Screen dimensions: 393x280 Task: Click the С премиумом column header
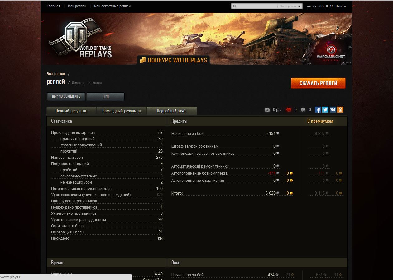pos(320,121)
